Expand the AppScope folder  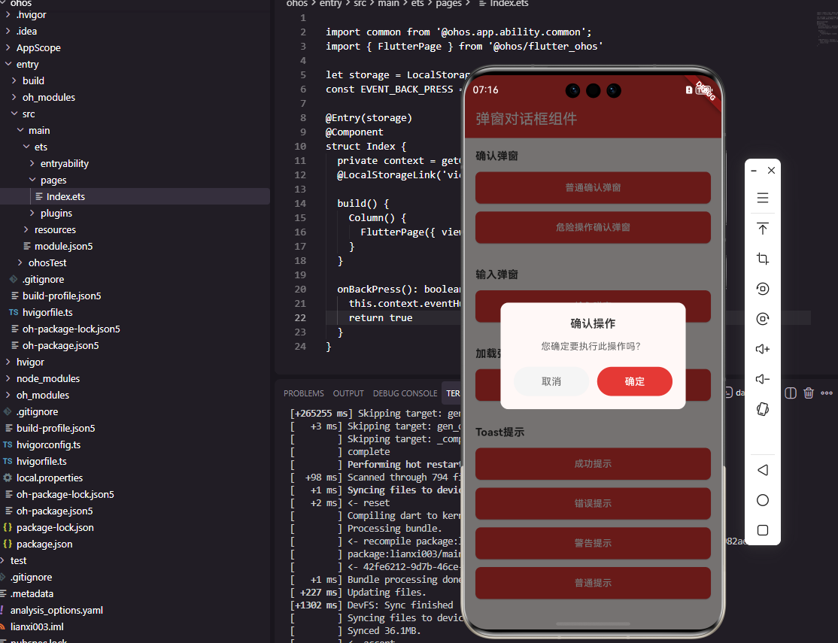pos(38,48)
